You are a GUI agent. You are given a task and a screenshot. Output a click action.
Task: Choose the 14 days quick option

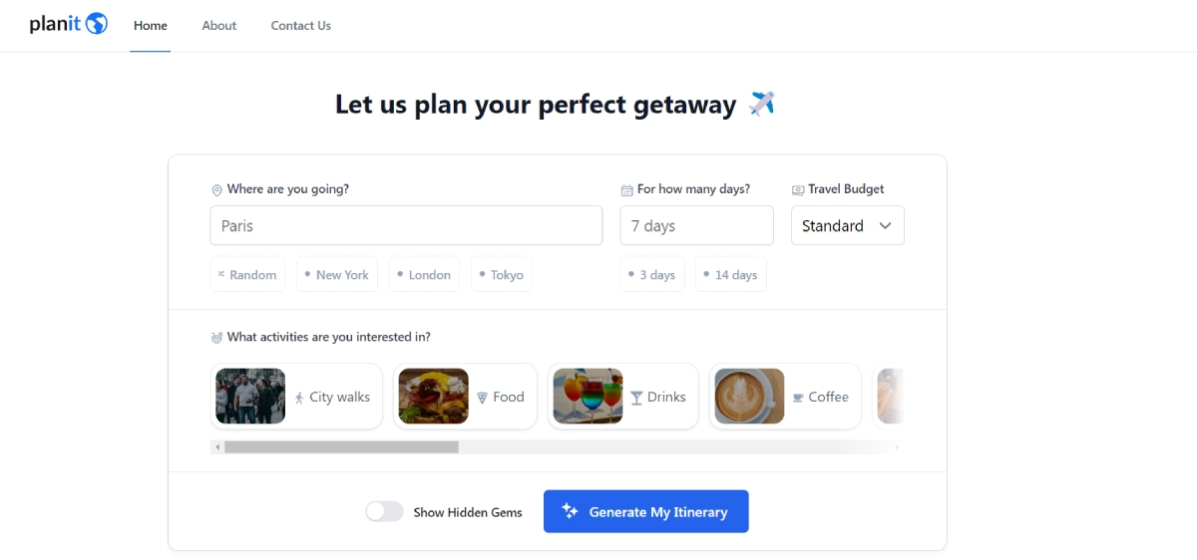730,275
